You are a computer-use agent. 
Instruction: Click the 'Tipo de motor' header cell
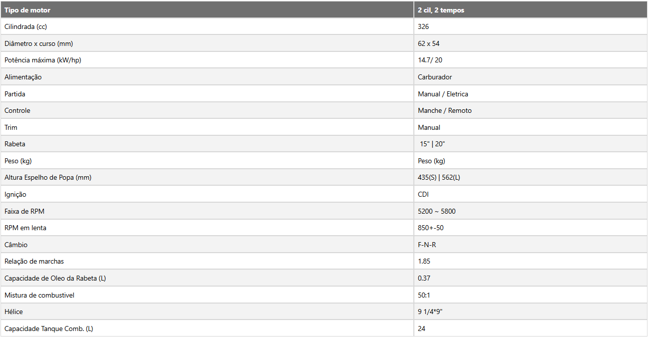(207, 10)
